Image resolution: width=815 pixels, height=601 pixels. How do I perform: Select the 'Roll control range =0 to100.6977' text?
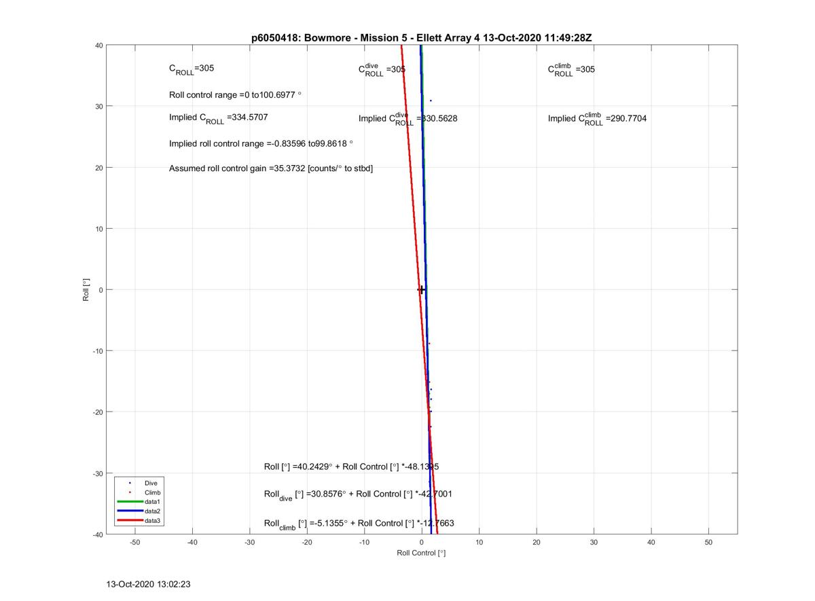(235, 95)
